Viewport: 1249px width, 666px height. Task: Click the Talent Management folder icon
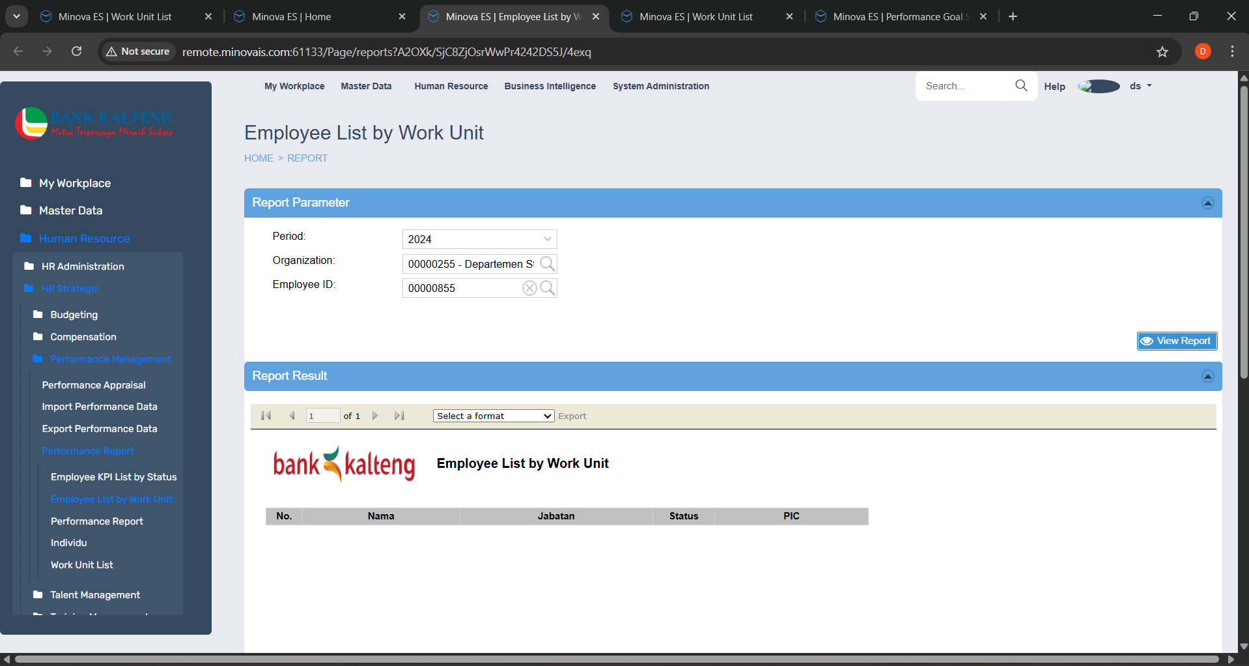coord(38,594)
